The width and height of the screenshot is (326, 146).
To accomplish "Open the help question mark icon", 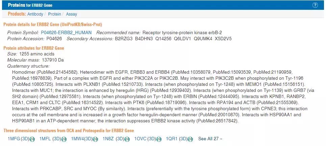I will [315, 5].
